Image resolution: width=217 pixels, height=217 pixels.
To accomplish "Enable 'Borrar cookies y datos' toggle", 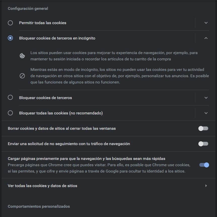I will click(x=203, y=128).
